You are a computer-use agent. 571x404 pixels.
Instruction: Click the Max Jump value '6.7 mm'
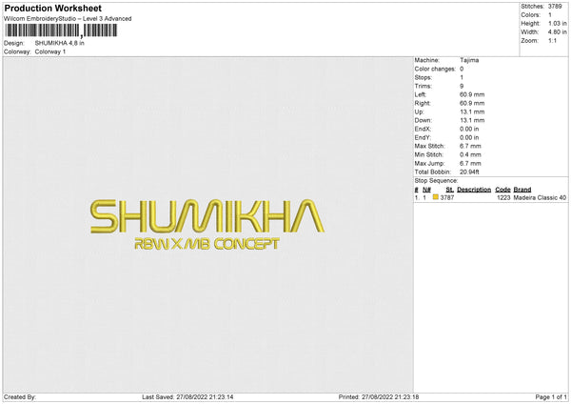(x=470, y=163)
